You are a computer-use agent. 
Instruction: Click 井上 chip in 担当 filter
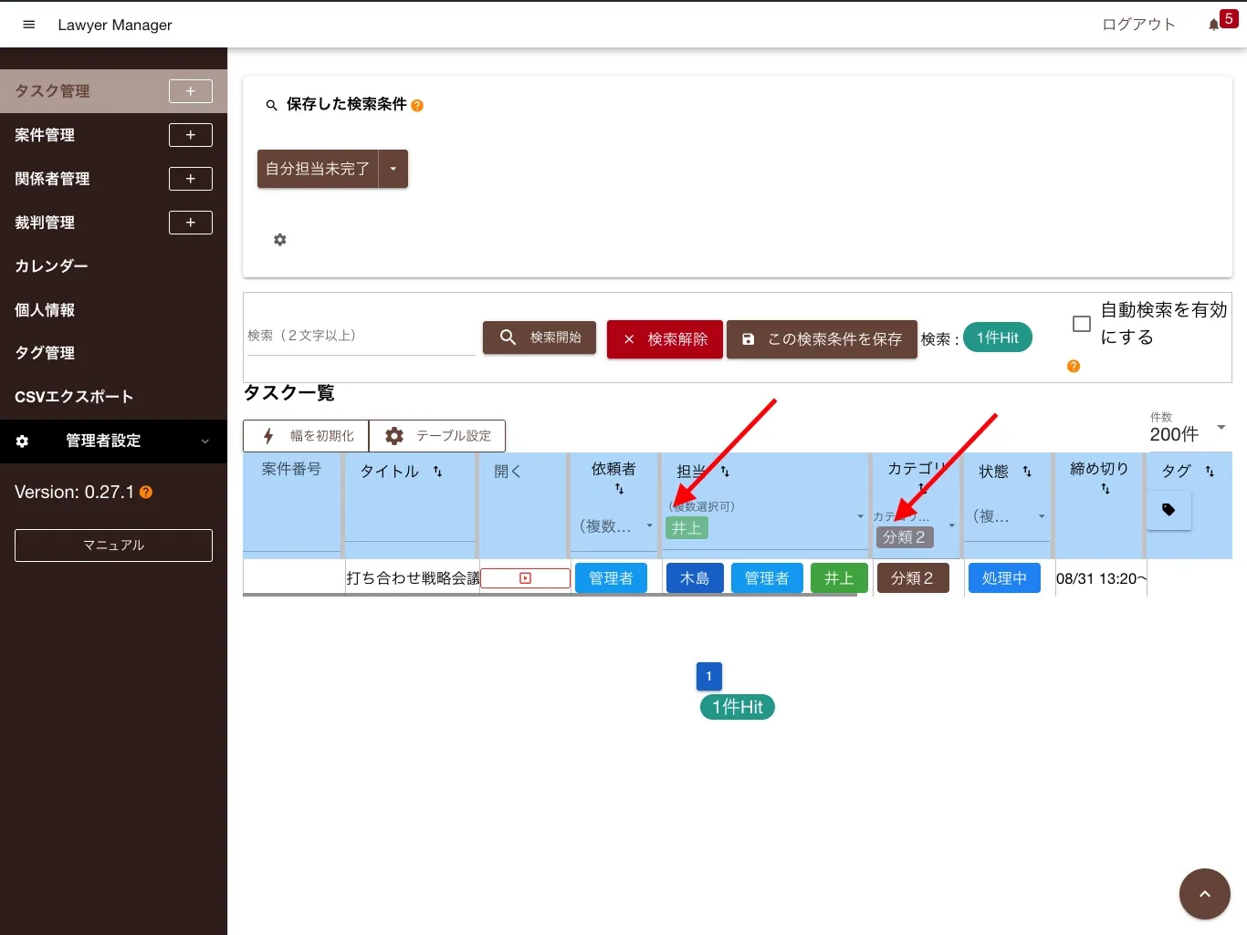point(686,528)
